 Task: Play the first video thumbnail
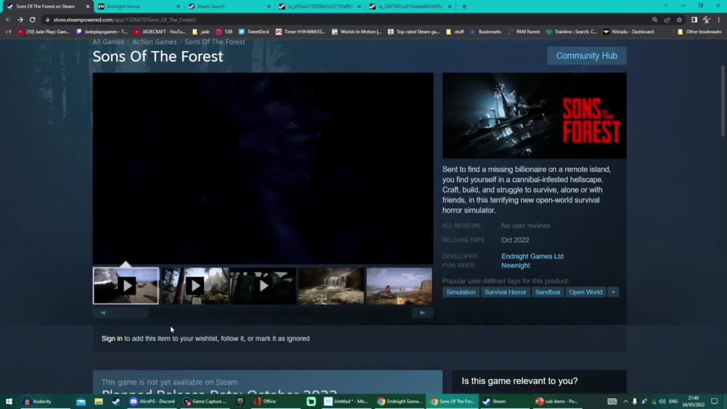click(126, 286)
